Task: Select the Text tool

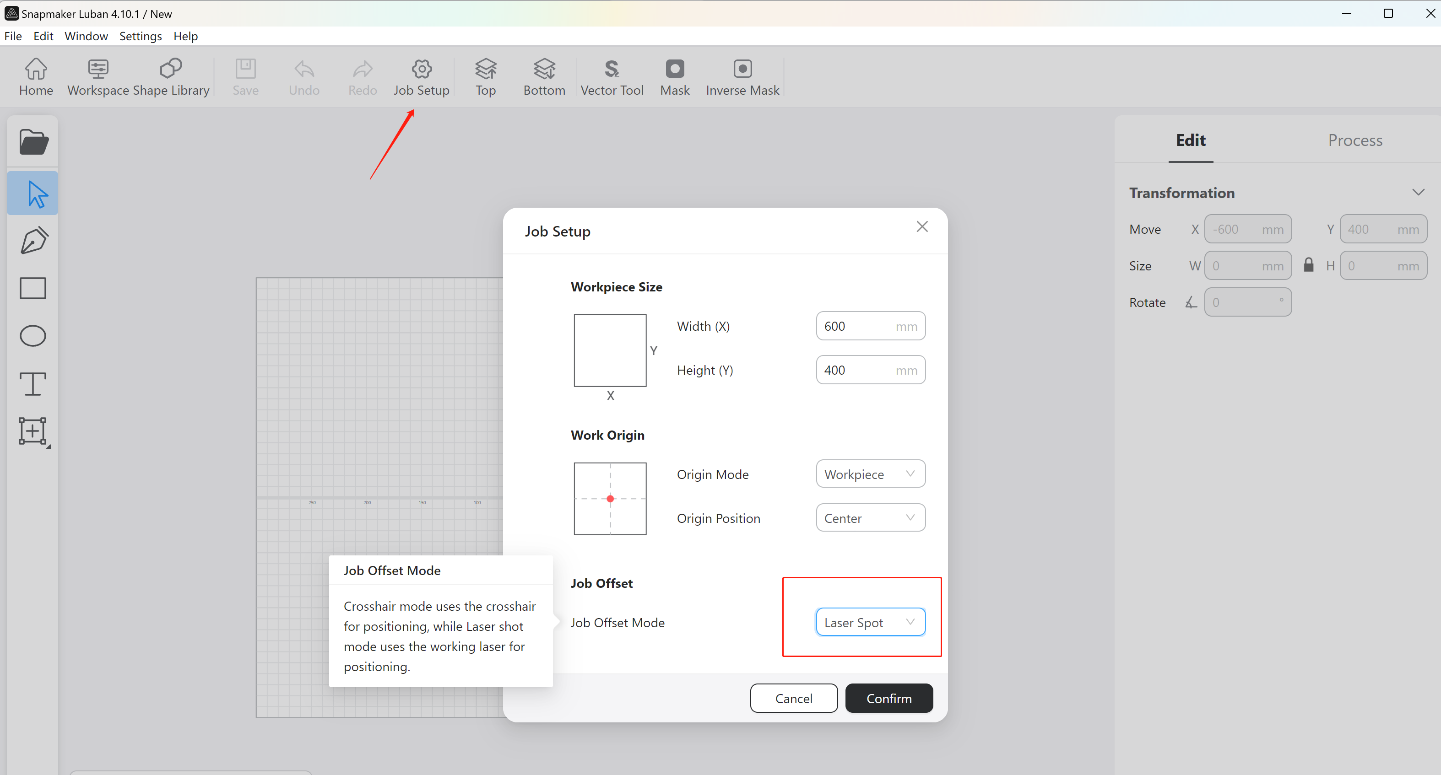Action: point(33,383)
